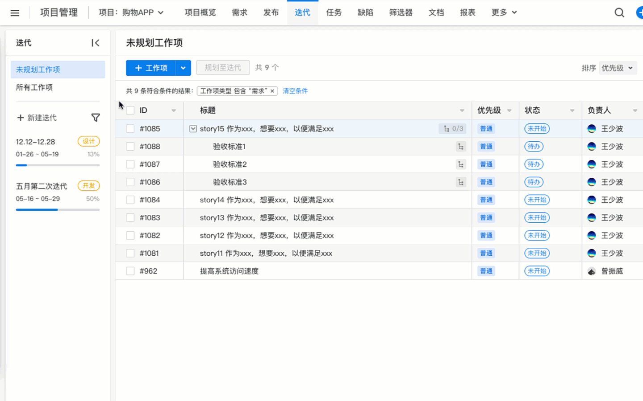The height and width of the screenshot is (401, 643).
Task: Select 所有工作项 in the sidebar
Action: 34,87
